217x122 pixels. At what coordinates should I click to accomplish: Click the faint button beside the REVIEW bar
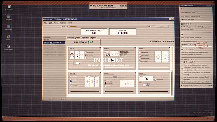point(162,26)
